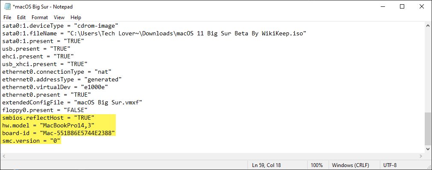
Task: Click the horizontal scrollbar track
Action: click(212, 156)
